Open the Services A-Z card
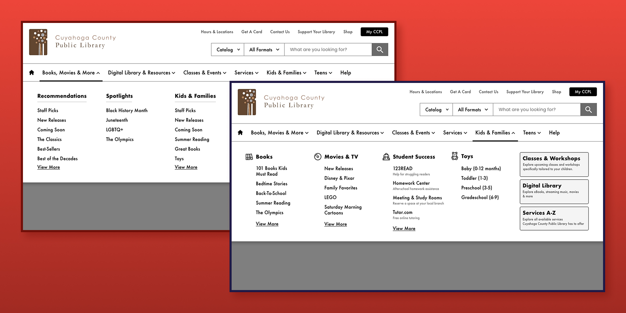 (x=554, y=219)
